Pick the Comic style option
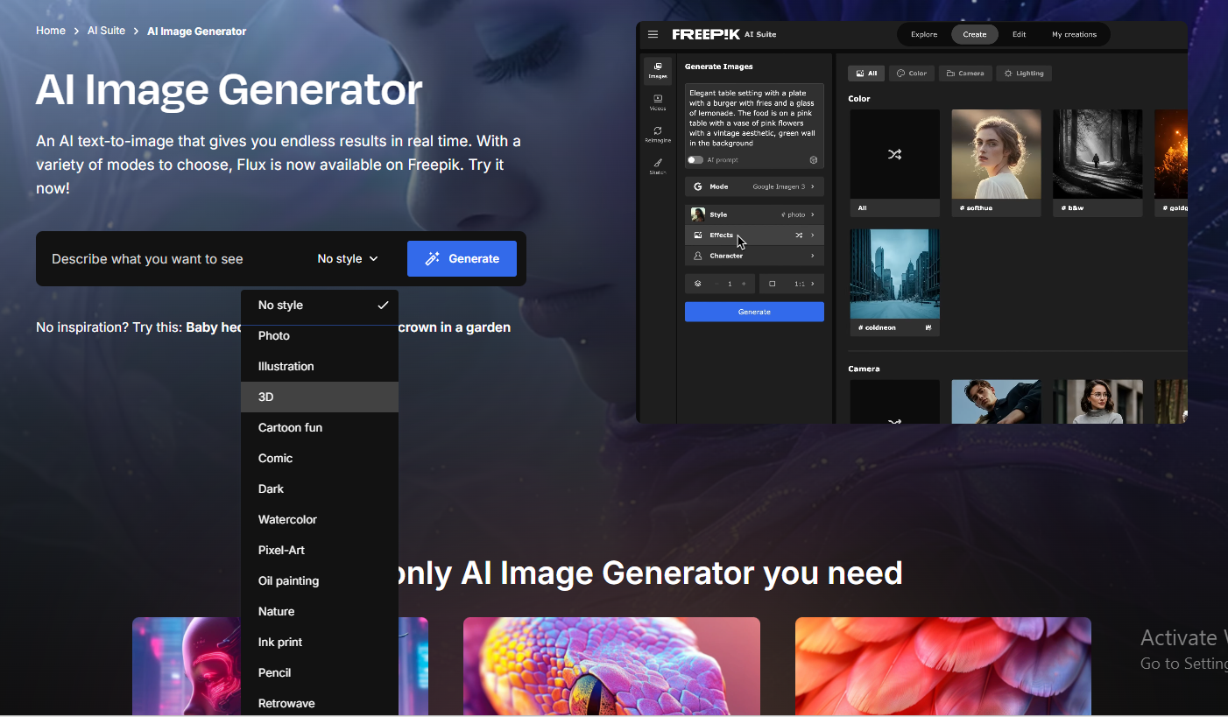Image resolution: width=1228 pixels, height=717 pixels. click(x=320, y=458)
